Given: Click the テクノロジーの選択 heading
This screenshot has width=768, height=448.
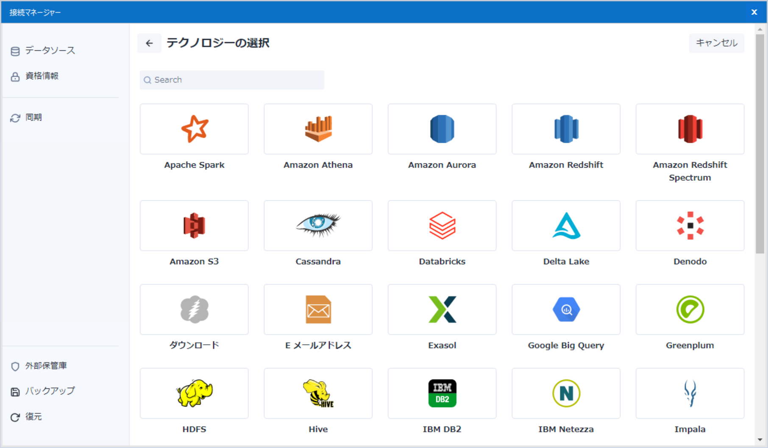Looking at the screenshot, I should 218,43.
